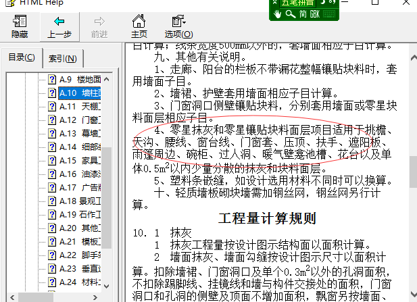The width and height of the screenshot is (417, 302).
Task: Open topic A.20 其他
Action: (x=80, y=228)
